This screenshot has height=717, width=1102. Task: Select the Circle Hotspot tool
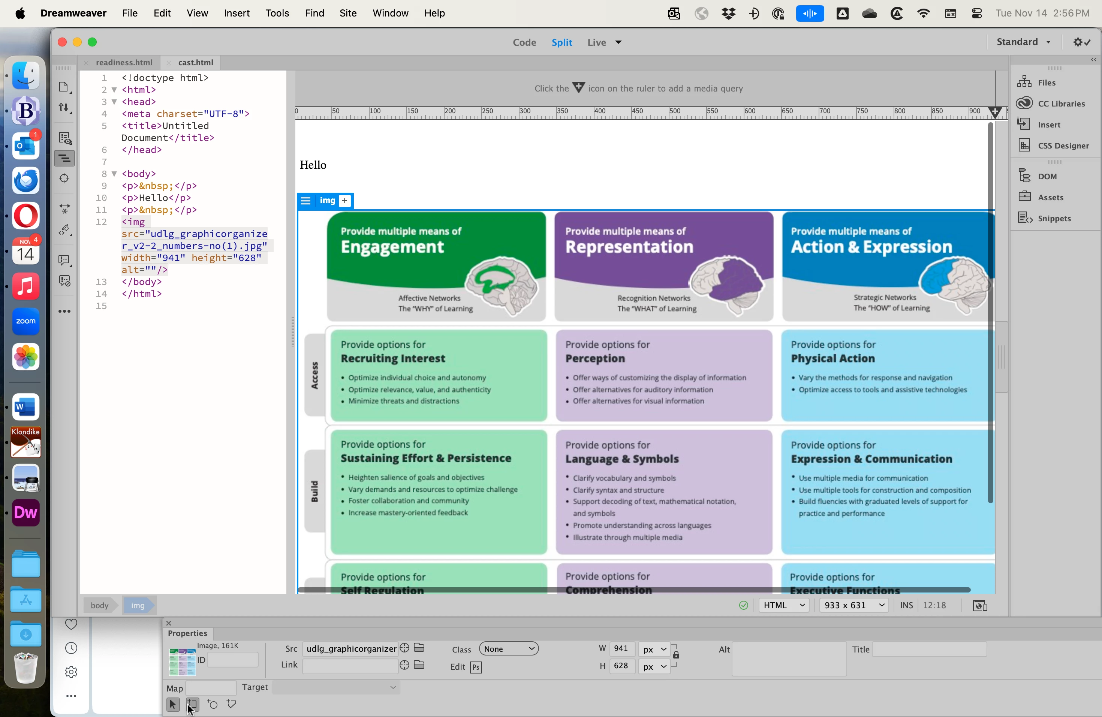pyautogui.click(x=213, y=705)
